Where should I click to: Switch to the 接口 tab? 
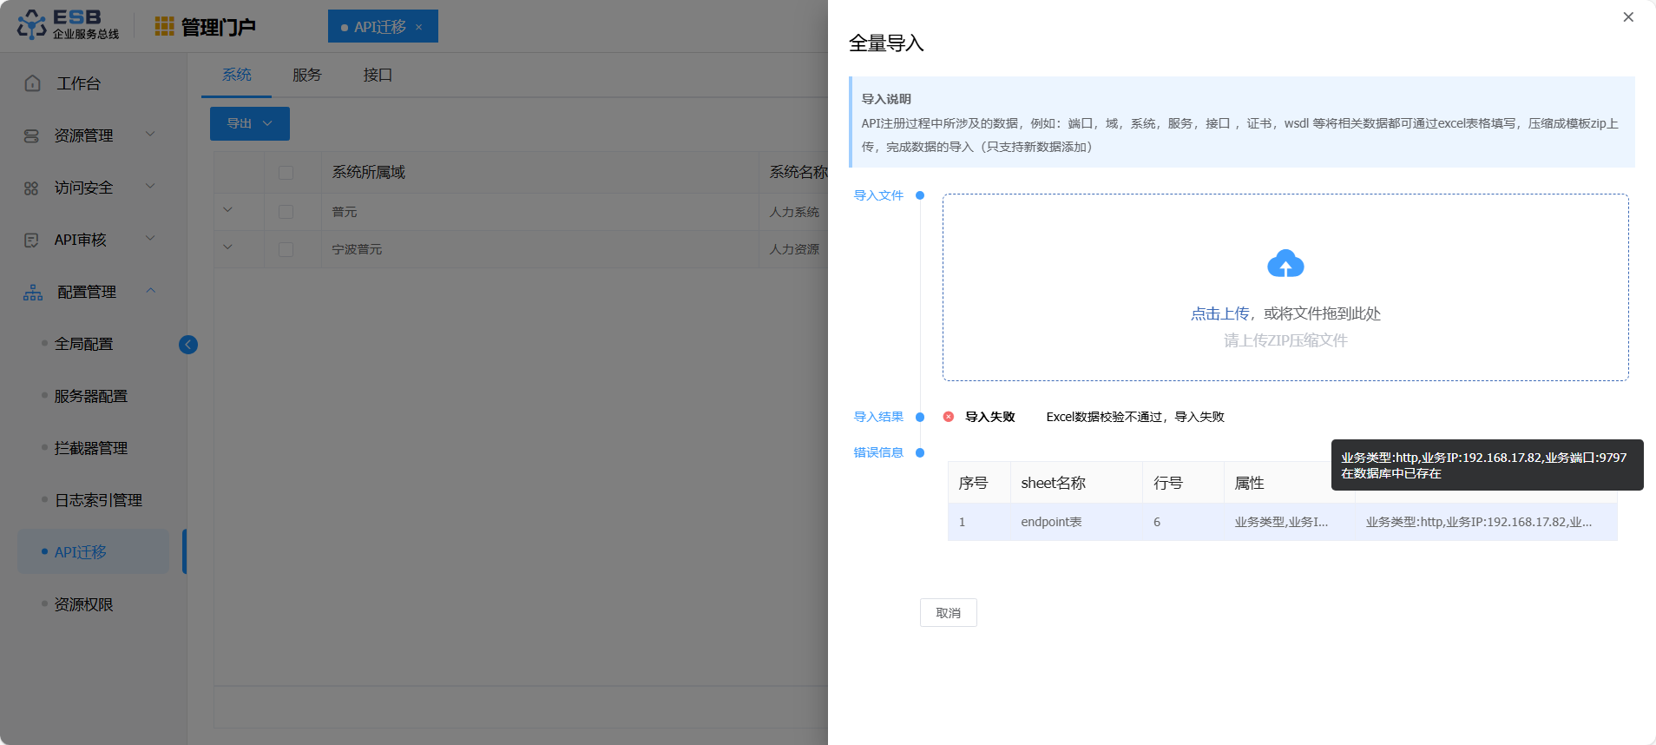click(378, 76)
